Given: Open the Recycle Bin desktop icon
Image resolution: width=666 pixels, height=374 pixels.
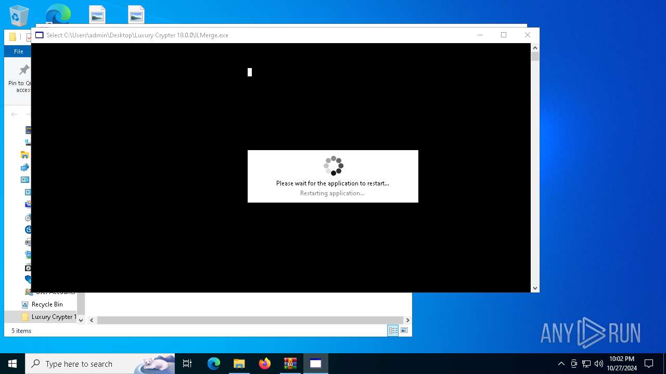Looking at the screenshot, I should (x=19, y=15).
